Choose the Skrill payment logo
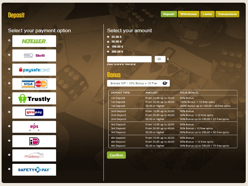This screenshot has width=248, height=186. click(34, 55)
